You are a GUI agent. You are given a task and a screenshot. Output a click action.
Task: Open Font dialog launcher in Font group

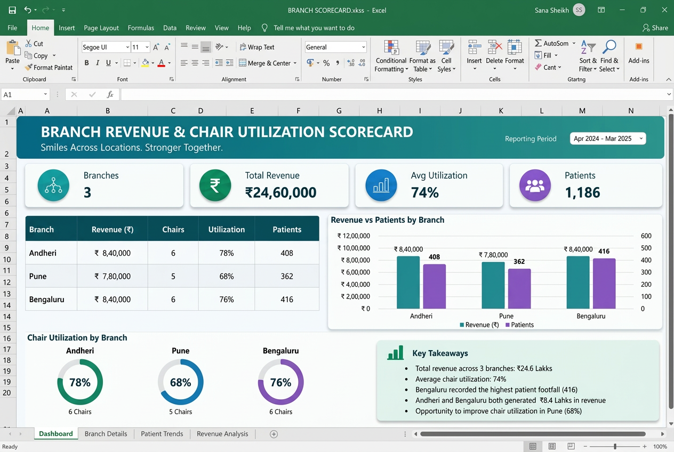(172, 79)
